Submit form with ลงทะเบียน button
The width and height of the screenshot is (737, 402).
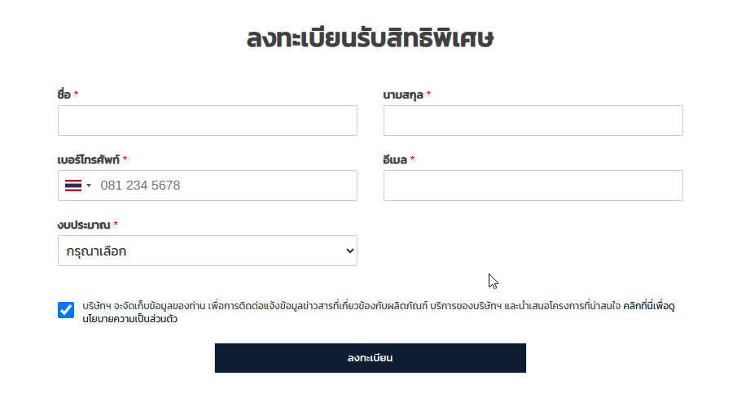371,358
